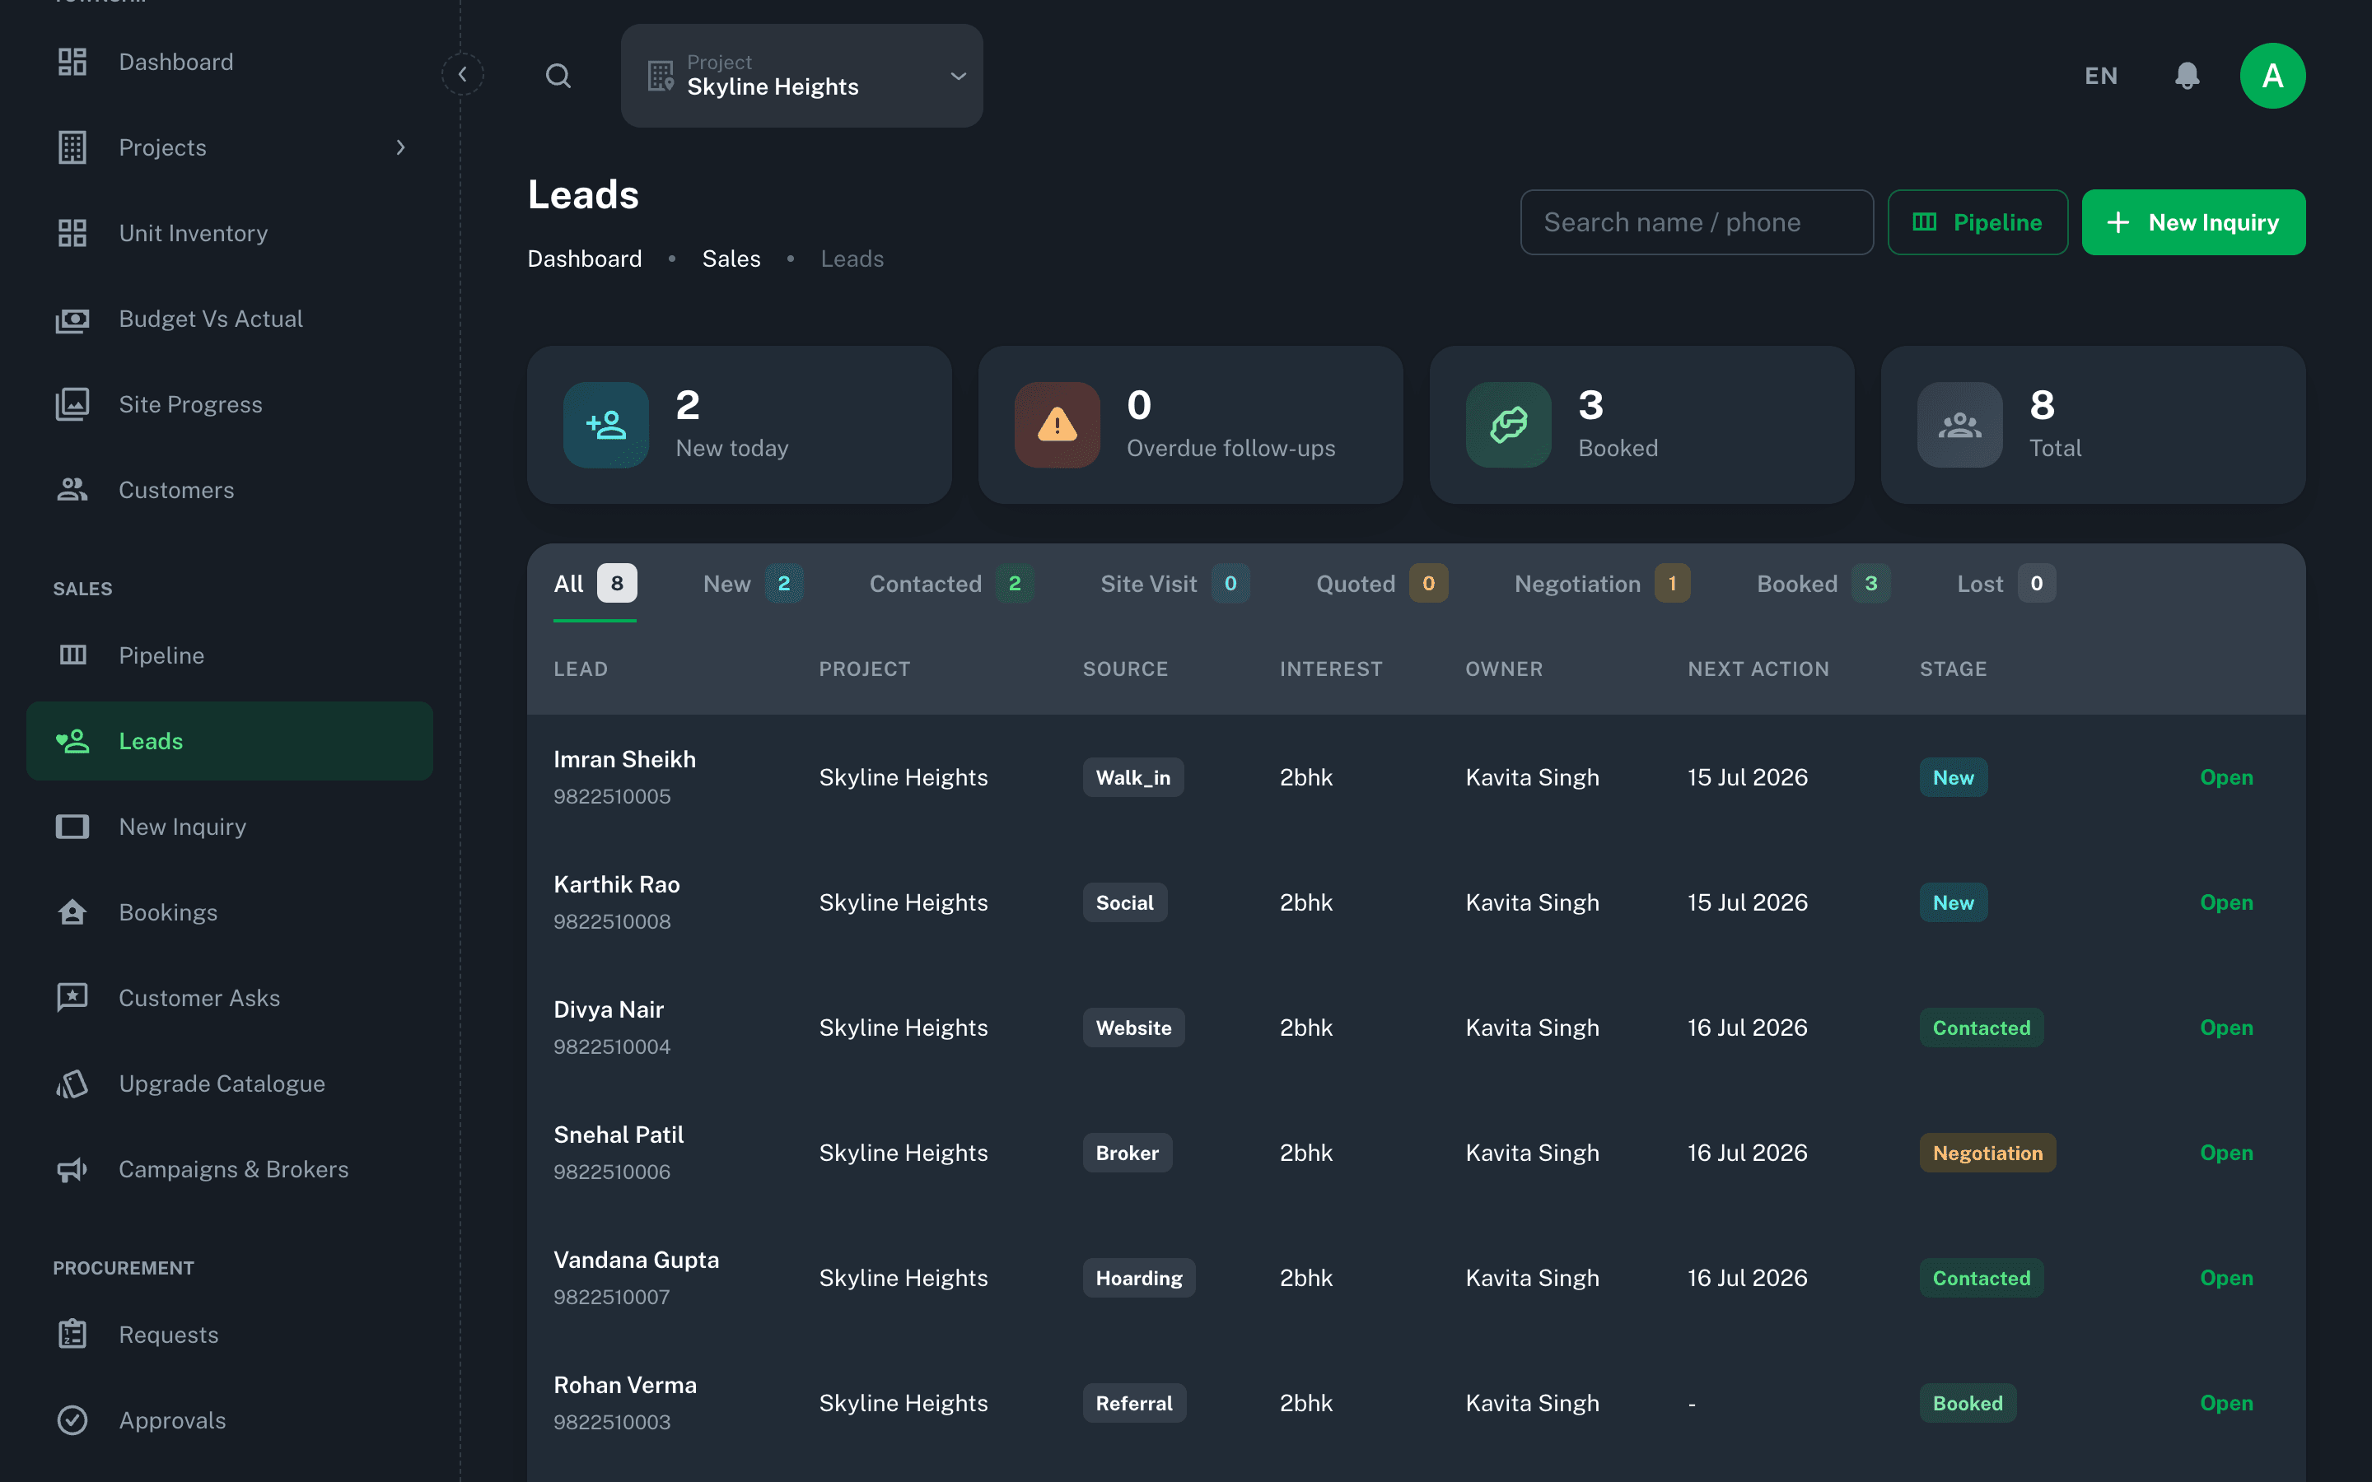Click the Upgrade Catalogue swatch icon
2372x1482 pixels.
click(x=72, y=1083)
